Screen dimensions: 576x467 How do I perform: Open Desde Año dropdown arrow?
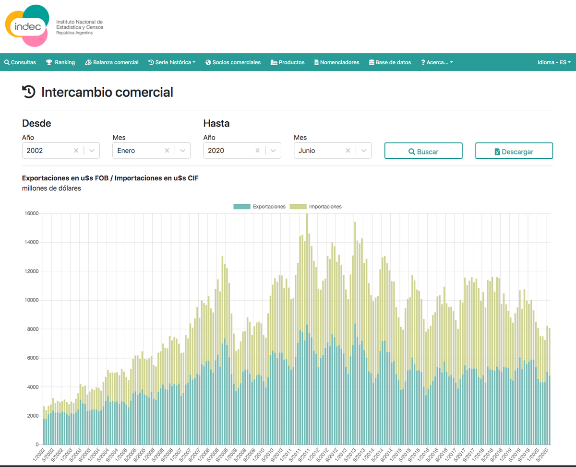(x=92, y=151)
